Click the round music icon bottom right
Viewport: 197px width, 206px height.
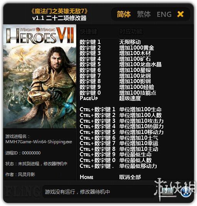coord(186,192)
